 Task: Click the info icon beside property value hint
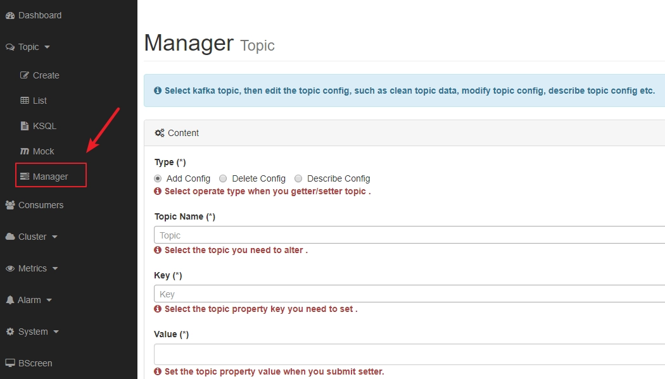tap(158, 372)
